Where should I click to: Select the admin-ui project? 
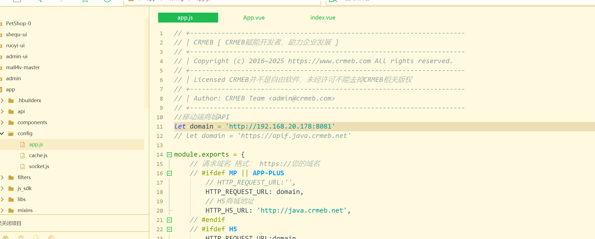[17, 57]
